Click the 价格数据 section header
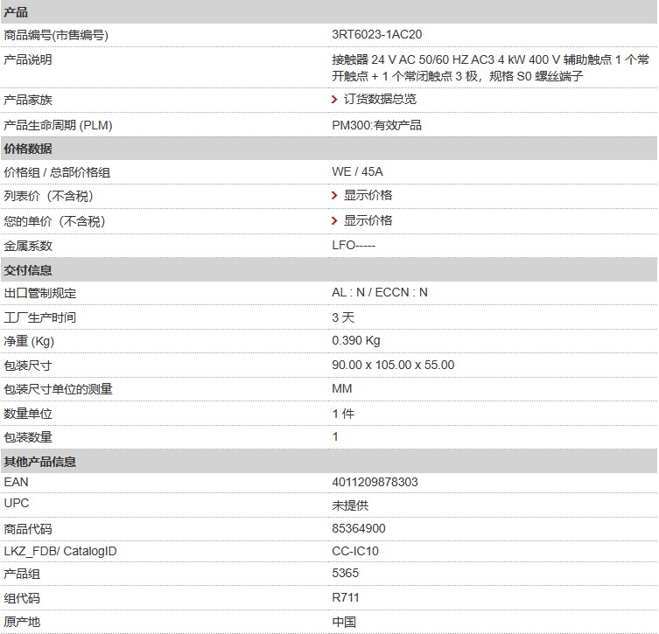The width and height of the screenshot is (659, 634). pos(28,149)
